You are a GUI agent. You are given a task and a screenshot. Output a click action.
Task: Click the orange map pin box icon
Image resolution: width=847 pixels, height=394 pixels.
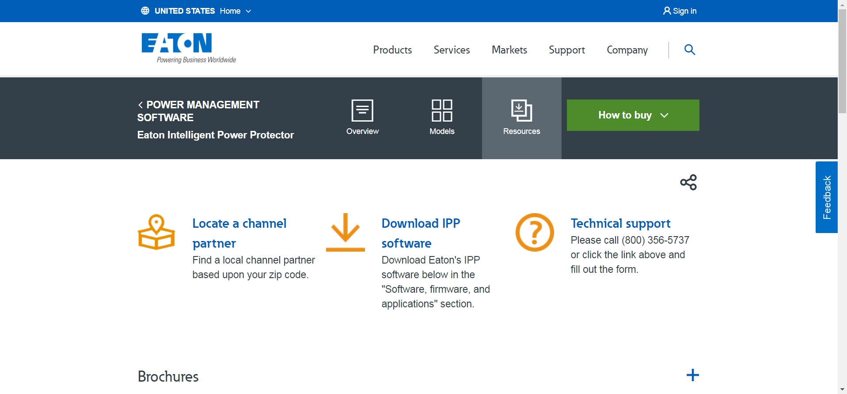[156, 232]
